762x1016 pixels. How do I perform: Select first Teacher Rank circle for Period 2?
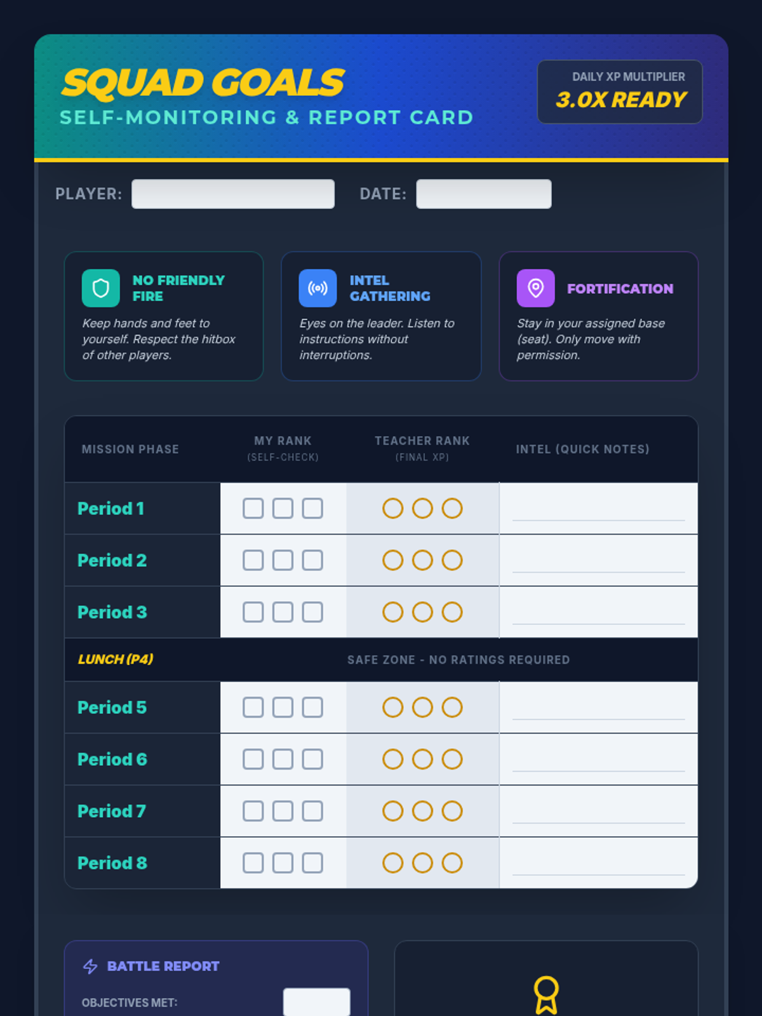coord(393,561)
